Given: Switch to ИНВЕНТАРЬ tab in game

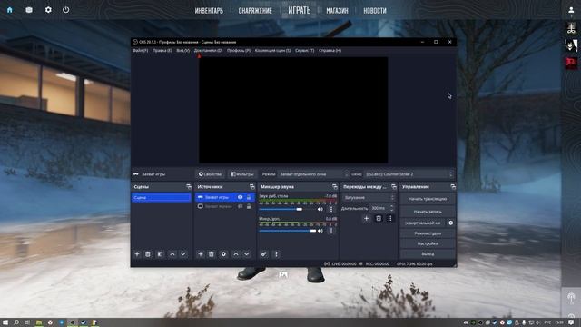Looking at the screenshot, I should (209, 11).
